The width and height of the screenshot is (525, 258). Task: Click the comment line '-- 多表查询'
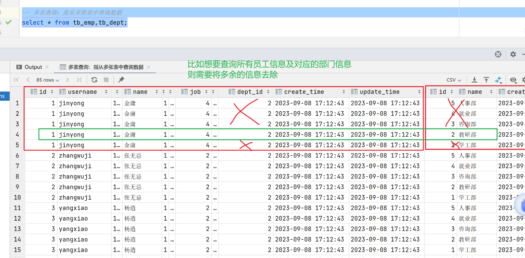click(72, 13)
